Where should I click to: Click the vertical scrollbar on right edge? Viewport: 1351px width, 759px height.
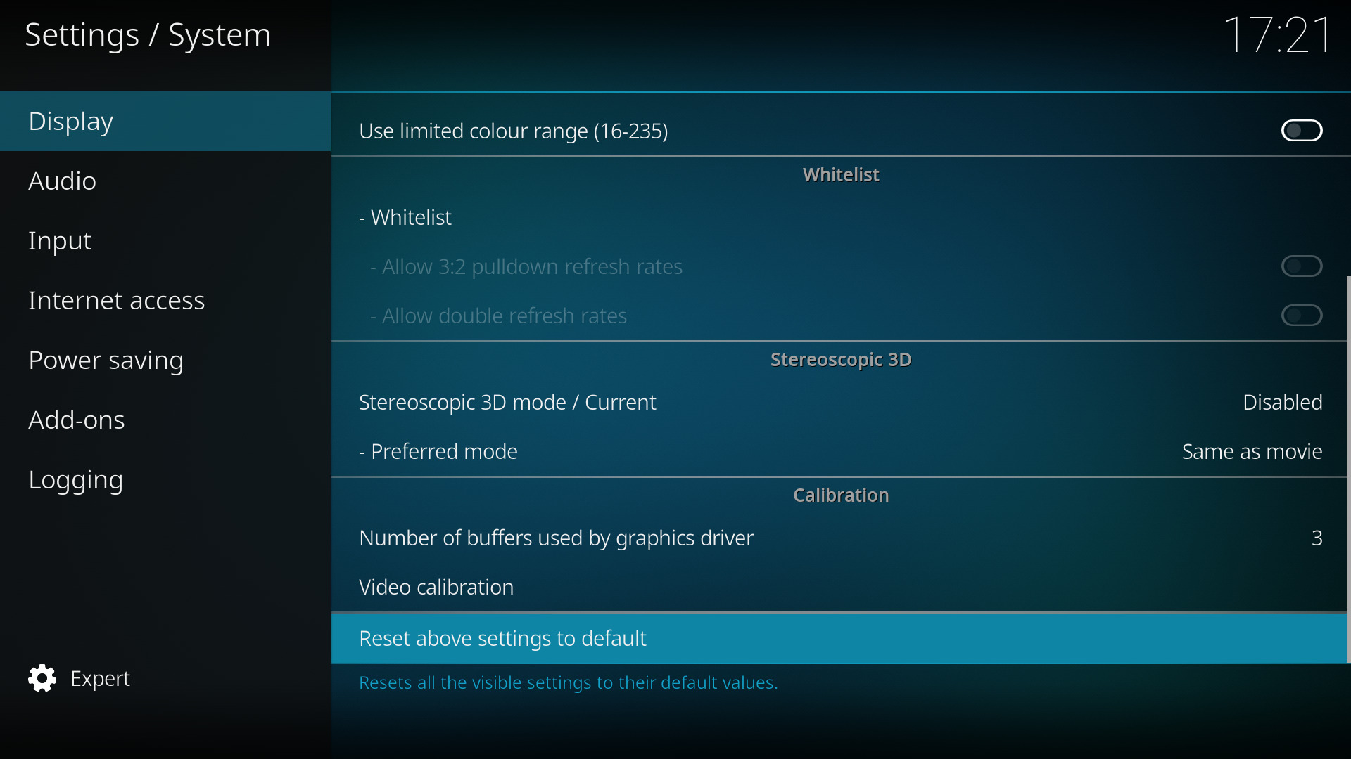tap(1348, 469)
